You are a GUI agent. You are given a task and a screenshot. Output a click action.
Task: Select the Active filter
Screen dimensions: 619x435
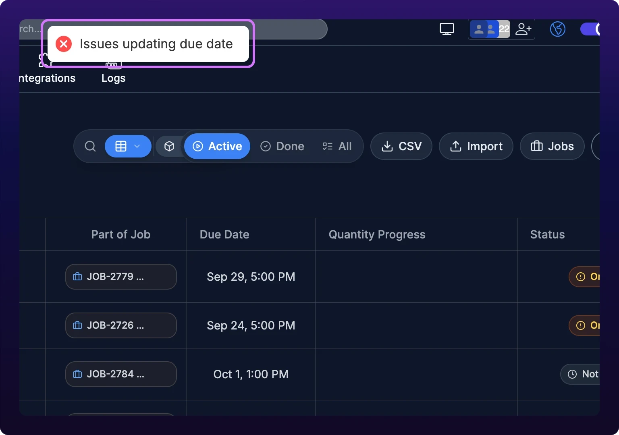click(x=217, y=146)
